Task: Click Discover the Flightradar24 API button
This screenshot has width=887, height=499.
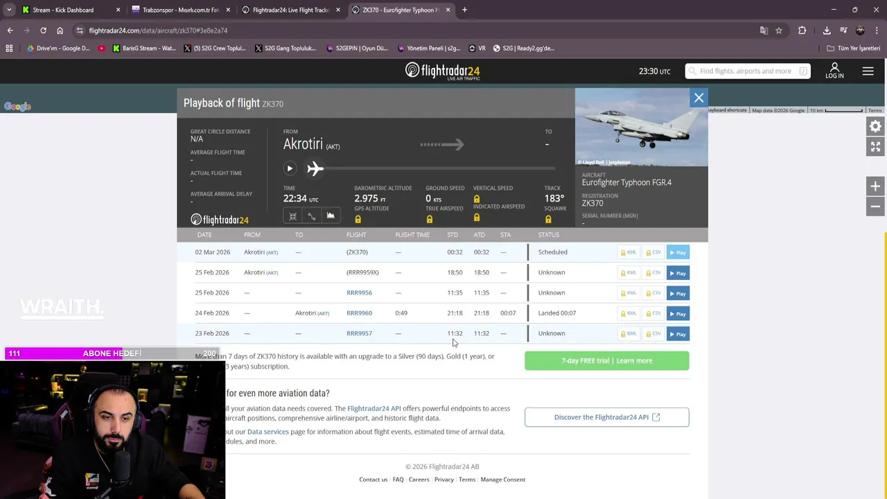Action: [x=607, y=417]
